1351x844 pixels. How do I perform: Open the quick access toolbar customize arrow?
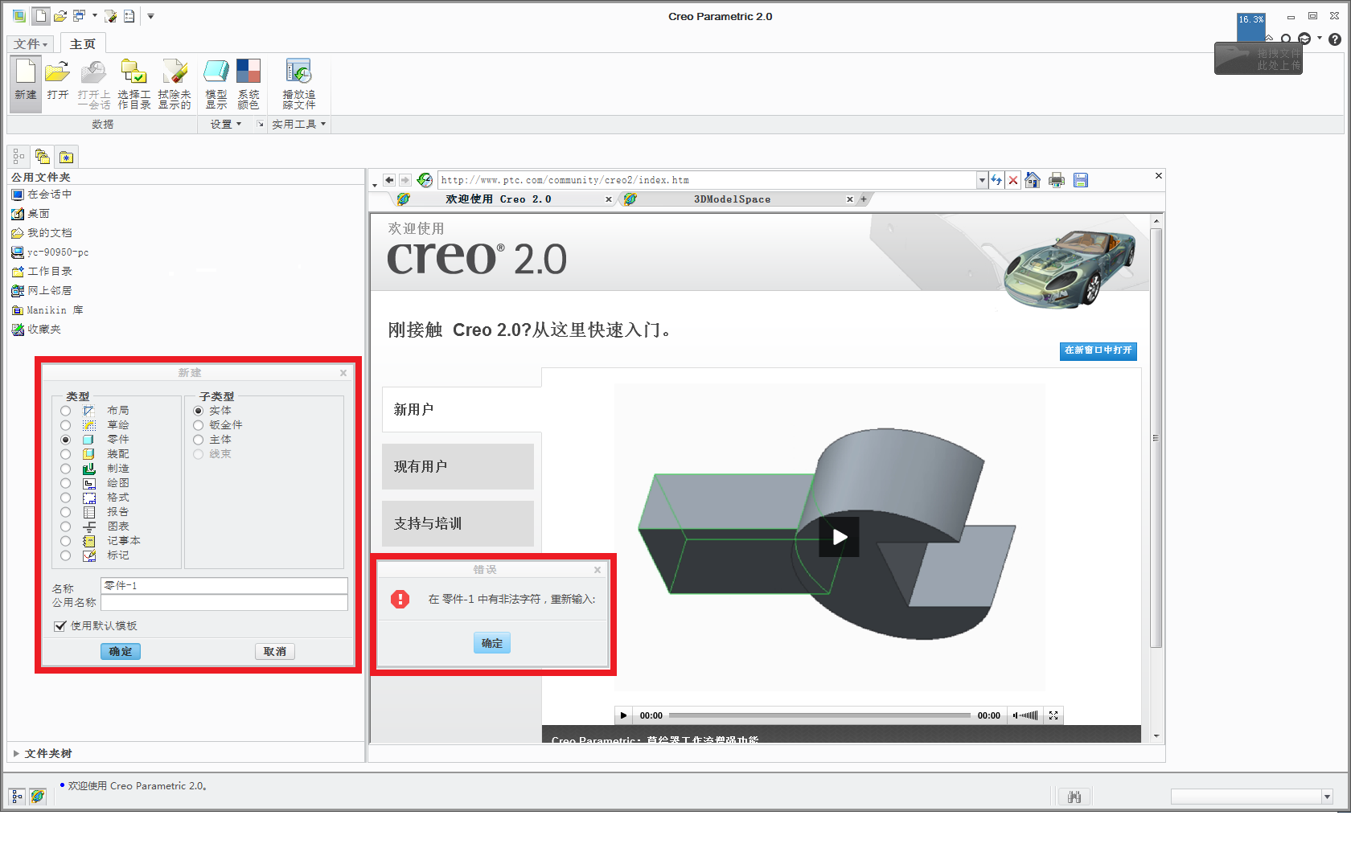150,16
